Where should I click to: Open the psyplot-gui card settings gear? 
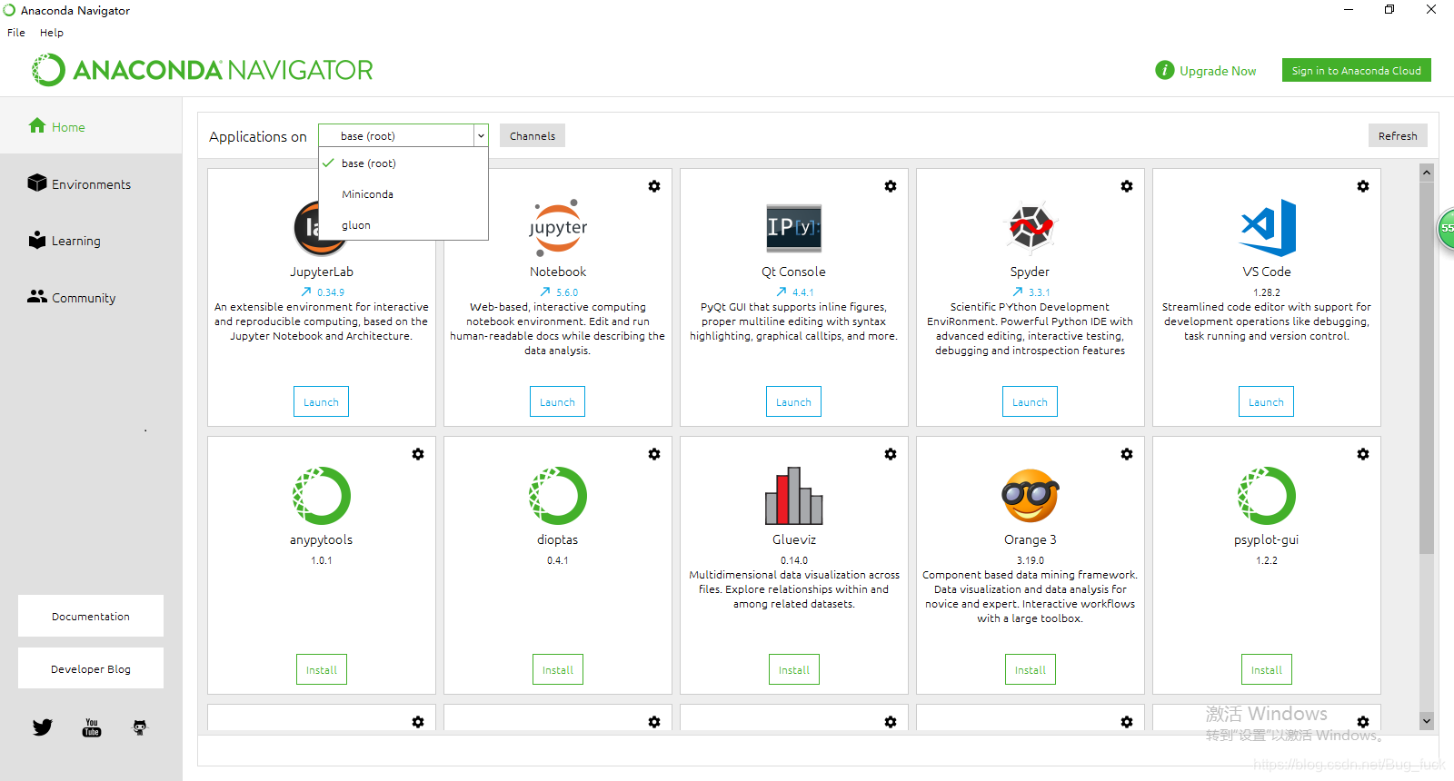point(1363,454)
